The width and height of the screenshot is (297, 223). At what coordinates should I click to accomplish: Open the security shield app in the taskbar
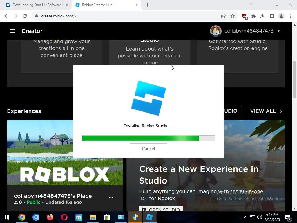pyautogui.click(x=135, y=217)
